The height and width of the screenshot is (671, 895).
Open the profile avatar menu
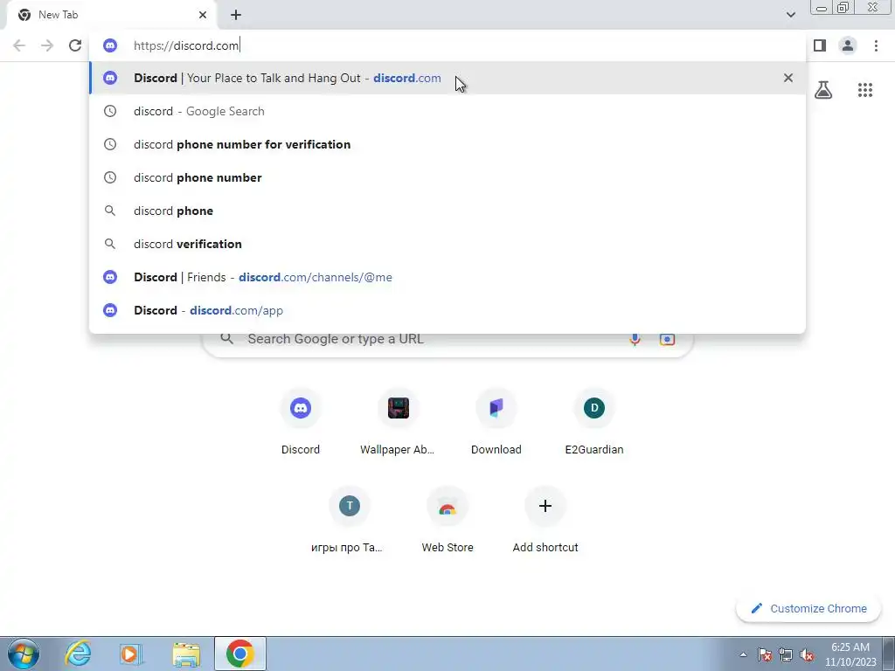848,45
